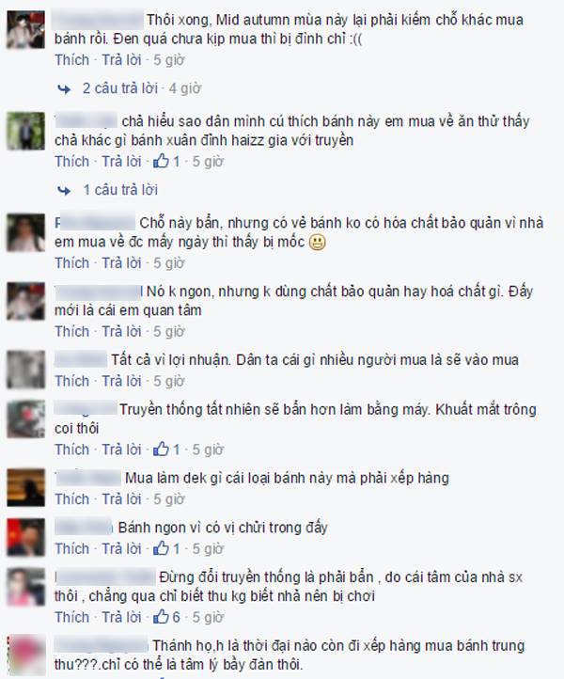Screen dimensions: 564x679
Task: Like the 'Thôi xong, Mid autumn' comment
Action: 71,60
